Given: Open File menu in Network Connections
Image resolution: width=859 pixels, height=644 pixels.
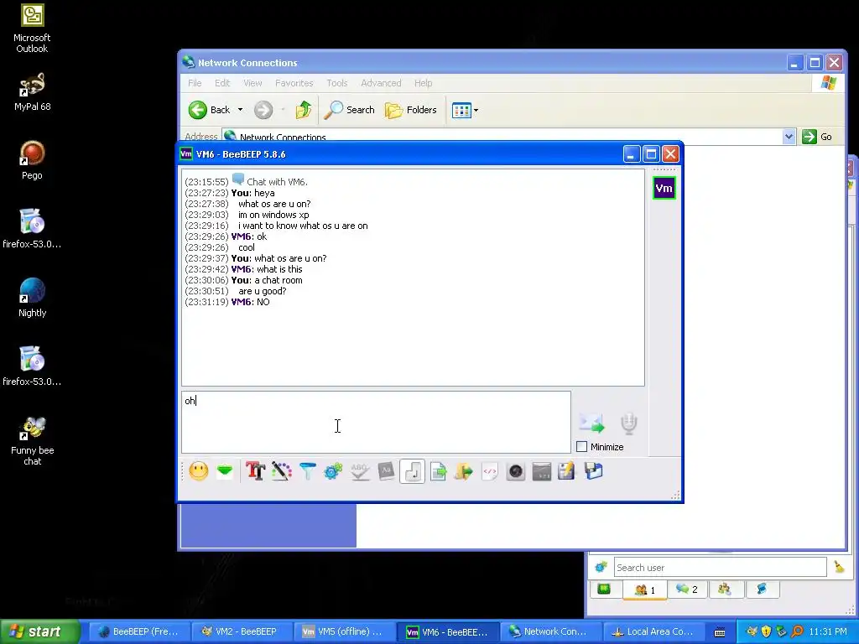Looking at the screenshot, I should click(x=195, y=83).
